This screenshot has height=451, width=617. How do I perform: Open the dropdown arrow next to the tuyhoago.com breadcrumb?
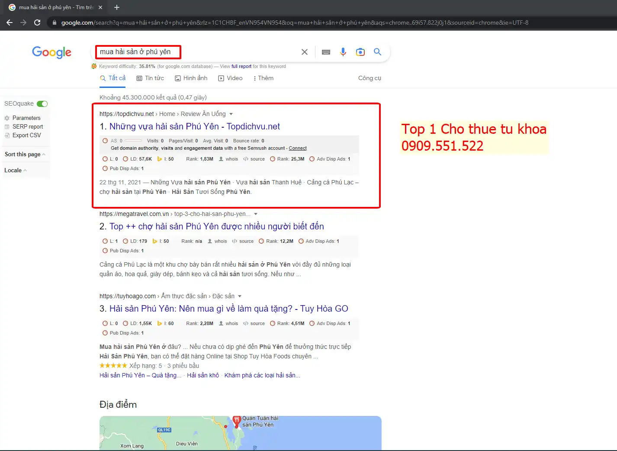coord(240,296)
